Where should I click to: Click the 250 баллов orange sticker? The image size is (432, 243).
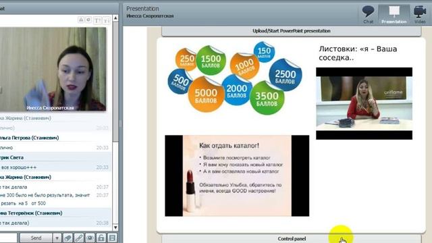pos(186,59)
